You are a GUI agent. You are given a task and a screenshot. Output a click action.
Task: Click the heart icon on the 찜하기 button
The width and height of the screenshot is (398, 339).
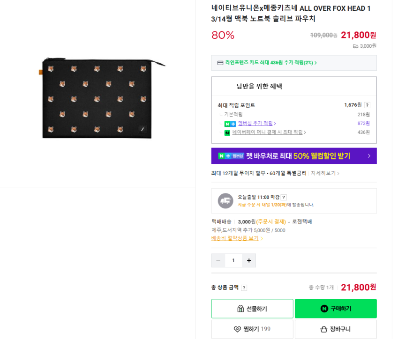tap(238, 329)
